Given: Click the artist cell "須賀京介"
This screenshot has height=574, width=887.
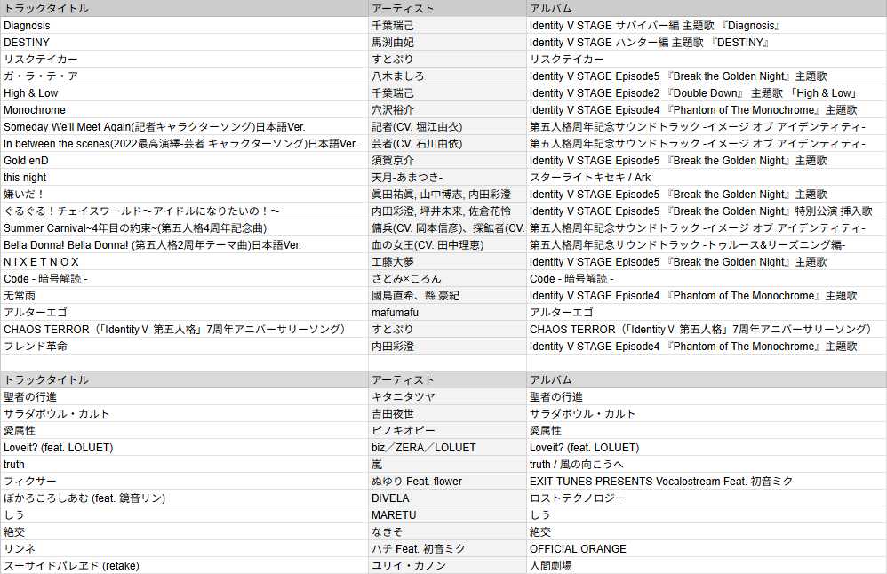Looking at the screenshot, I should [x=447, y=161].
